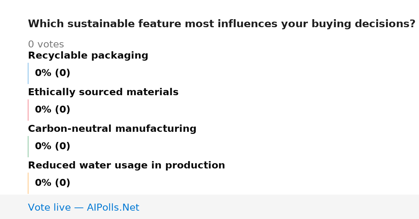Click the words Vote live in footer
Screen dimensions: 419x219
point(49,208)
